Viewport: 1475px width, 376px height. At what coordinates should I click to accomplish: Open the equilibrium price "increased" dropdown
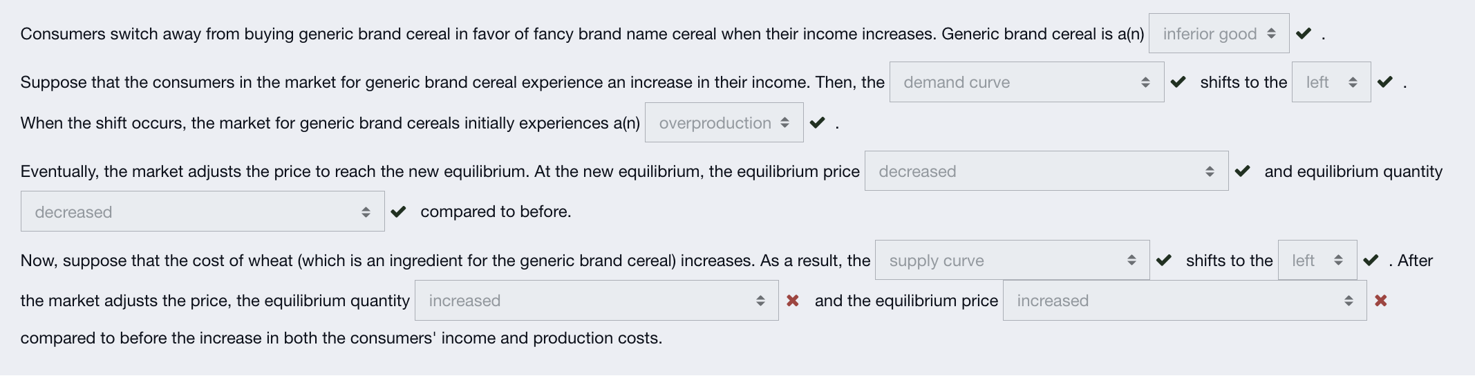point(1184,301)
